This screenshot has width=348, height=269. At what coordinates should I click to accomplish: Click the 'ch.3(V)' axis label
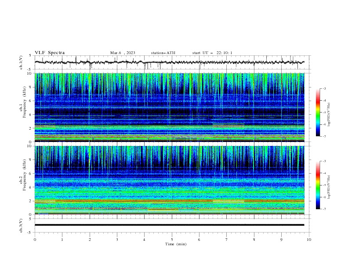coord(21,225)
